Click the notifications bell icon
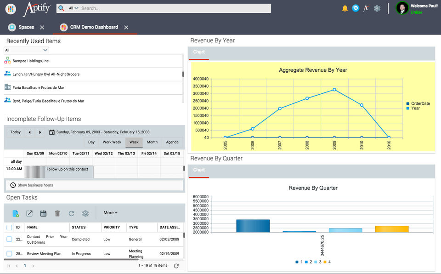The width and height of the screenshot is (441, 274). pos(345,8)
